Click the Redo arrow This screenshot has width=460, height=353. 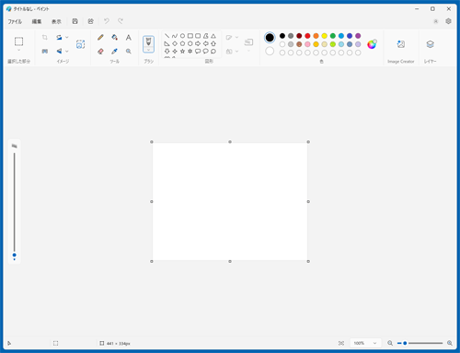(121, 21)
